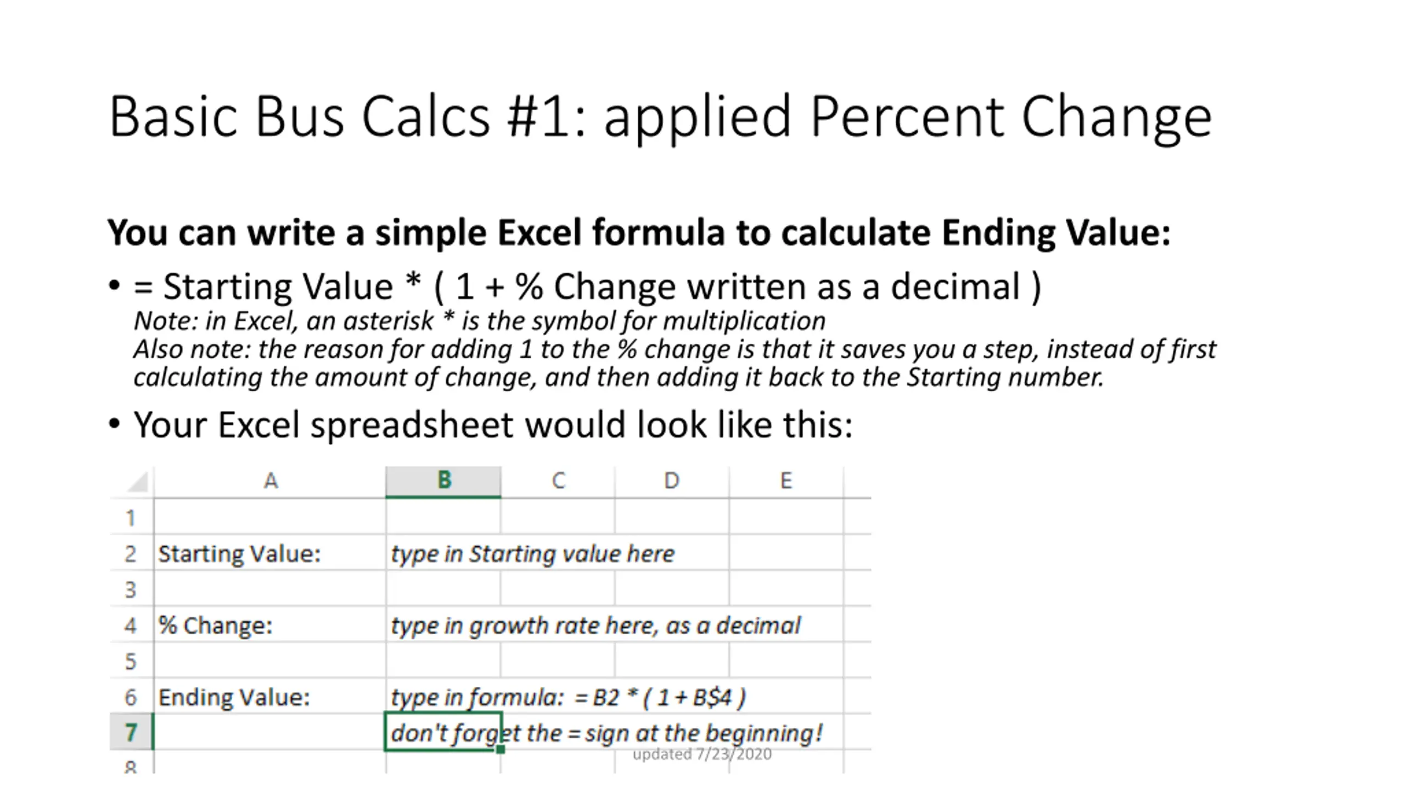Select column C header

click(558, 482)
